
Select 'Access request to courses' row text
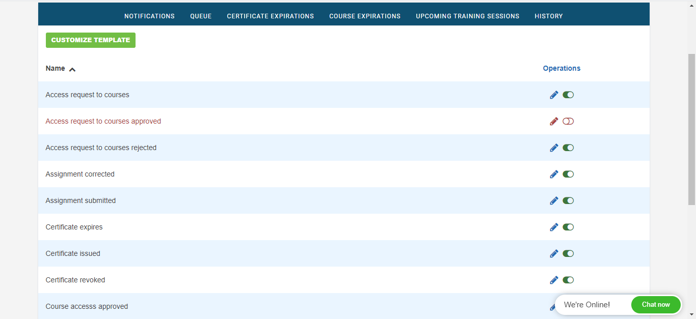click(x=87, y=95)
